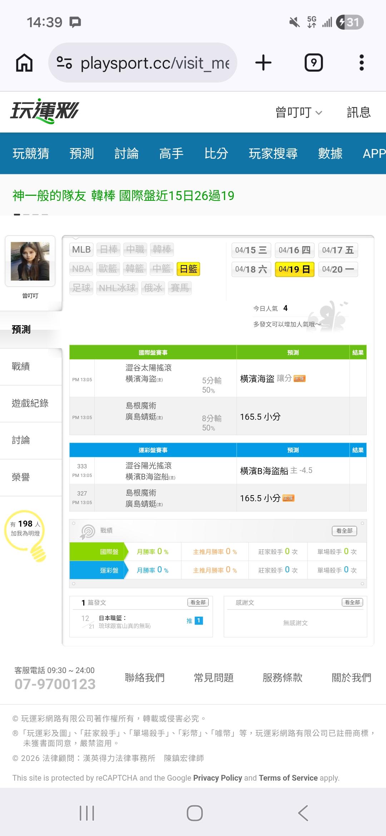Image resolution: width=386 pixels, height=836 pixels.
Task: Tap the browser home icon
Action: pyautogui.click(x=24, y=63)
